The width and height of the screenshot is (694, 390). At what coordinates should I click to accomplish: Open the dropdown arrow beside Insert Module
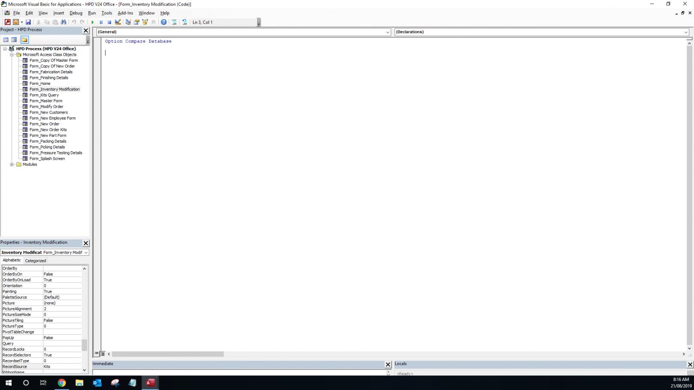tap(21, 22)
